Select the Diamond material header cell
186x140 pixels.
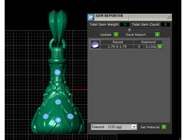coord(148,42)
